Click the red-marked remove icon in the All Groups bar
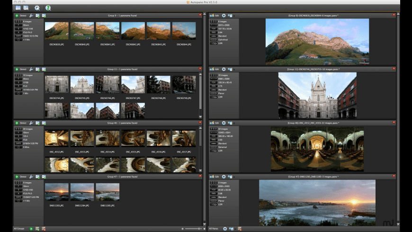The width and height of the screenshot is (412, 232). (44, 229)
